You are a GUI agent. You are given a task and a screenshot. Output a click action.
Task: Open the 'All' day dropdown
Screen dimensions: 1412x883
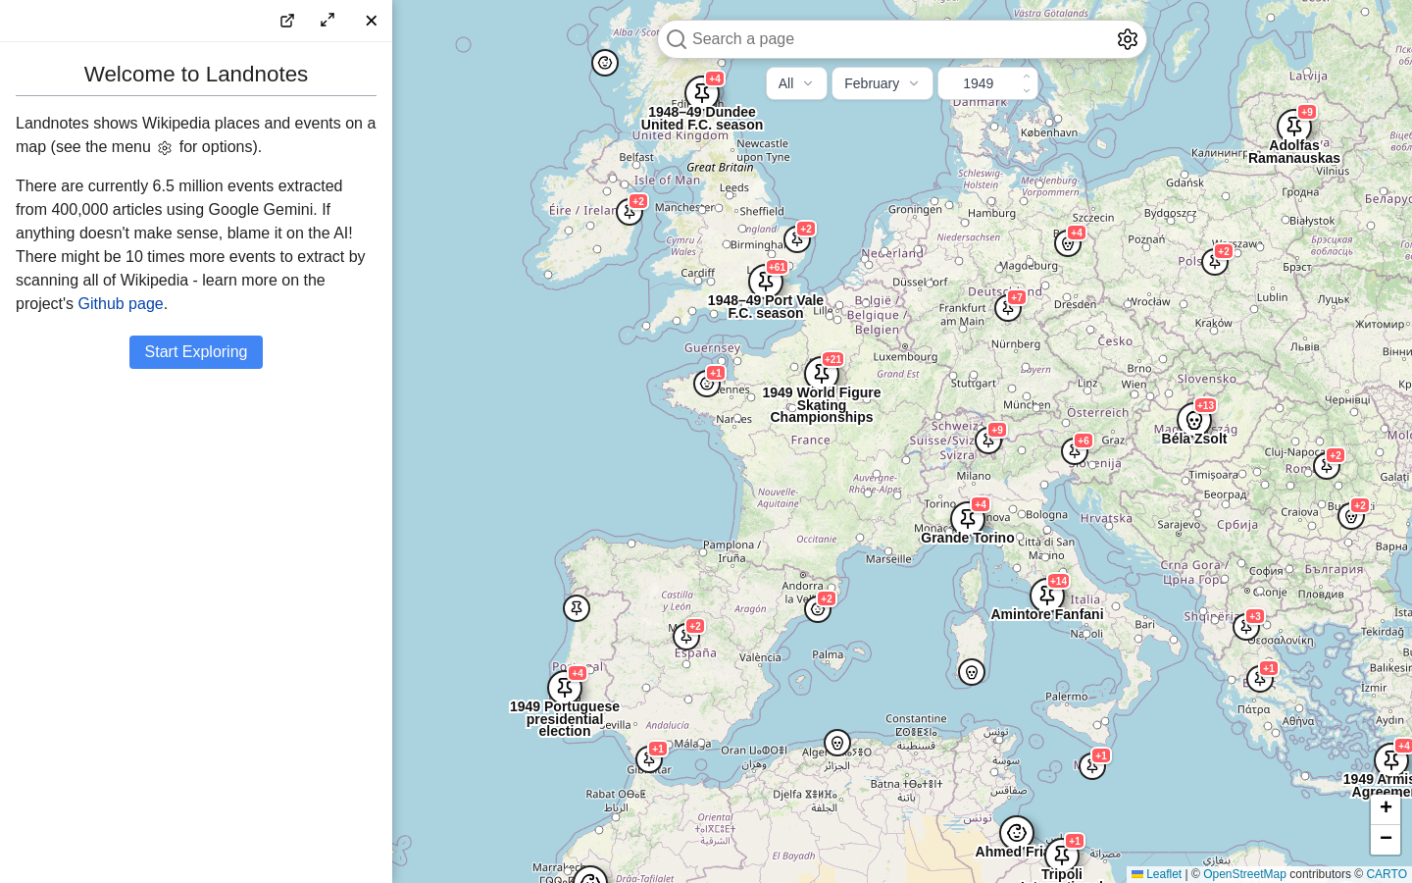796,83
